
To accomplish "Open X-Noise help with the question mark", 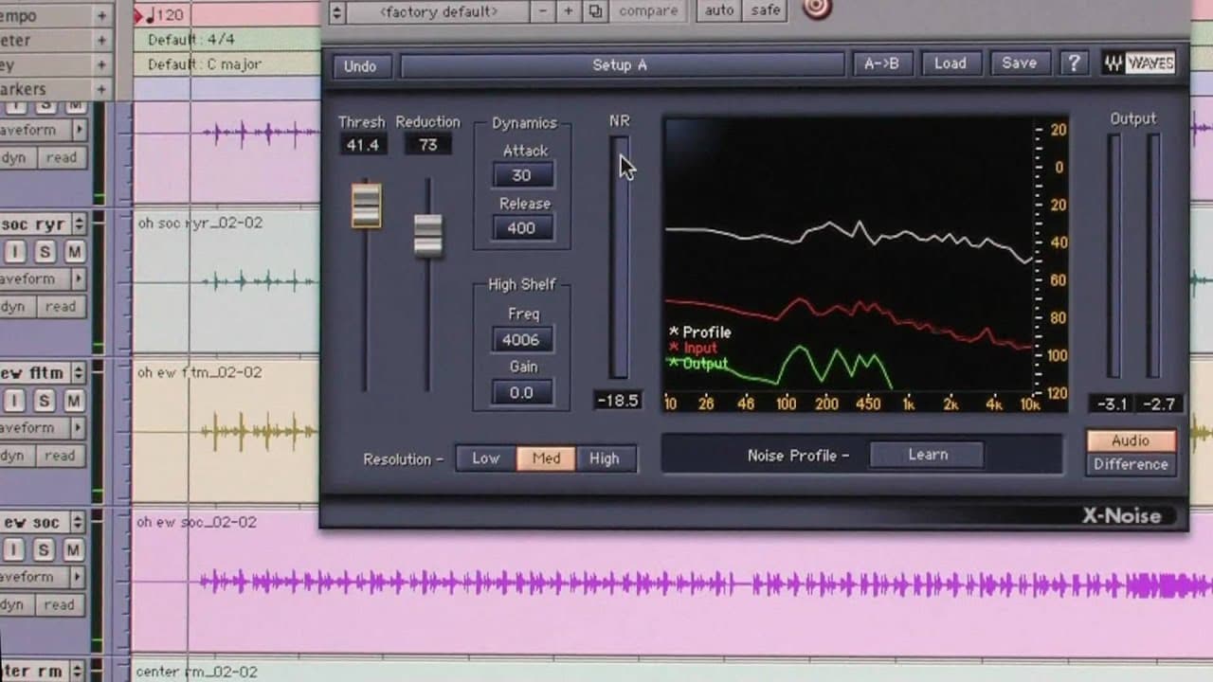I will click(x=1073, y=63).
